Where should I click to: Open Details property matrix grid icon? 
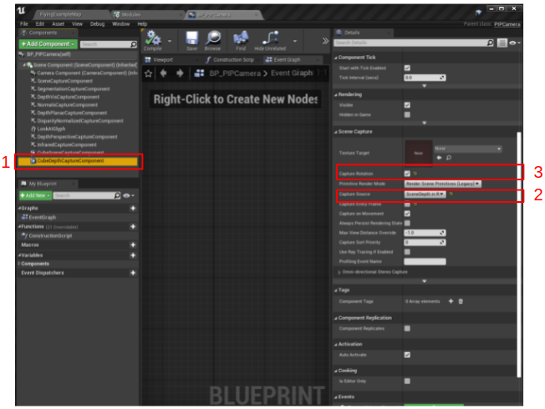coord(502,43)
